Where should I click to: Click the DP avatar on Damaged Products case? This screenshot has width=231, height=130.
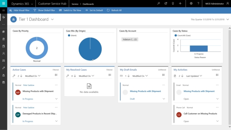(18, 115)
